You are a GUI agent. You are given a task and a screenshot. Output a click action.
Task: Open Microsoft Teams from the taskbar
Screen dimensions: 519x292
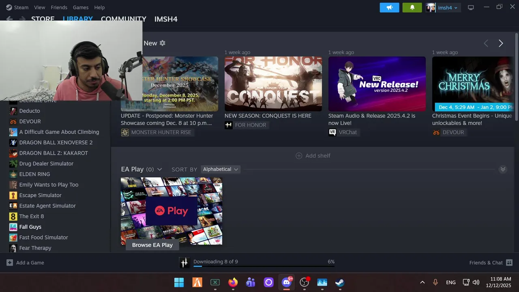click(x=251, y=282)
